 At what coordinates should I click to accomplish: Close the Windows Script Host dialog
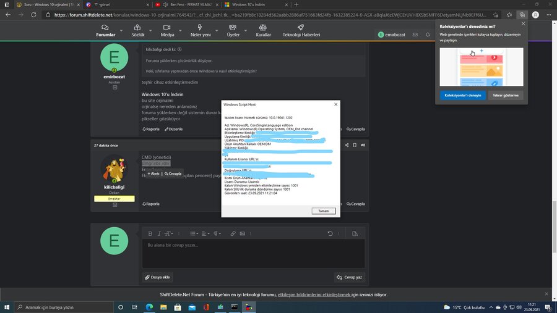point(335,104)
